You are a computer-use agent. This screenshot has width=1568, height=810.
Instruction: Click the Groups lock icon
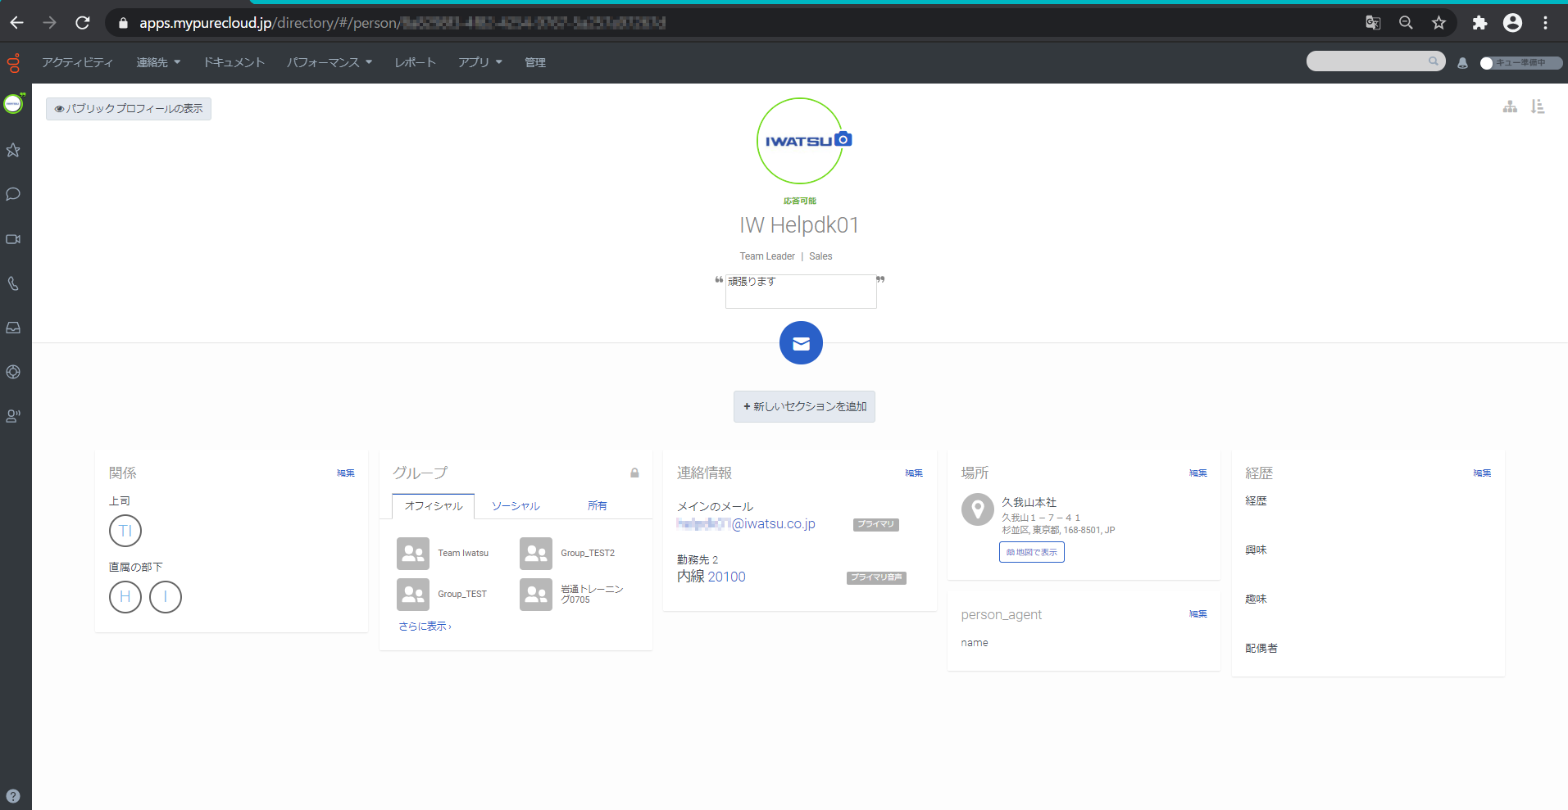tap(634, 473)
